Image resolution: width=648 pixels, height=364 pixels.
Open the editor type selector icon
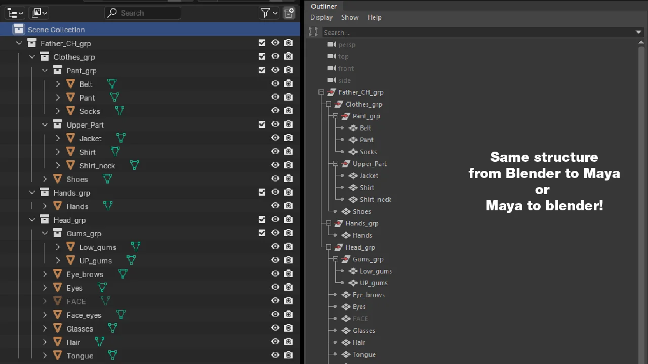point(15,13)
